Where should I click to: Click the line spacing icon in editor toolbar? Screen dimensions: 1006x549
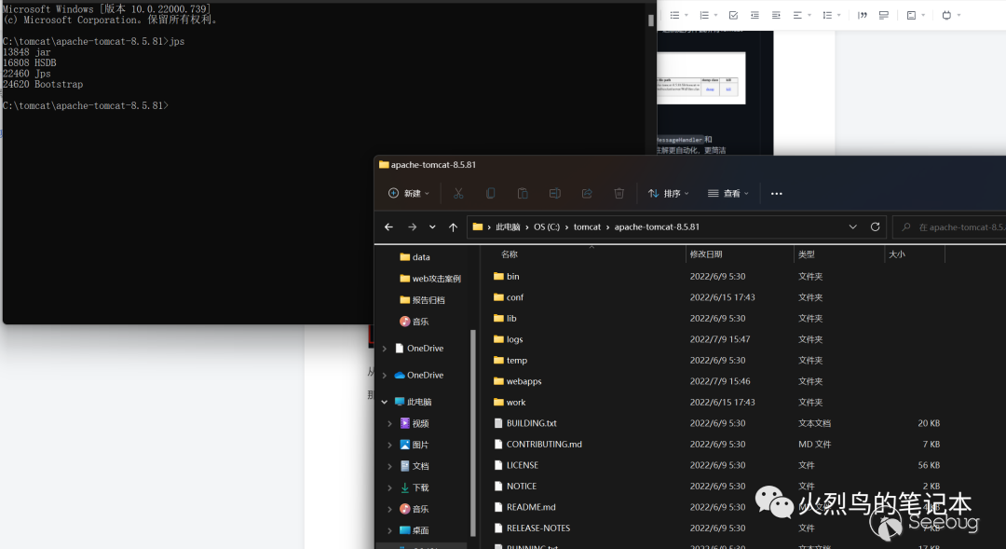pyautogui.click(x=827, y=15)
